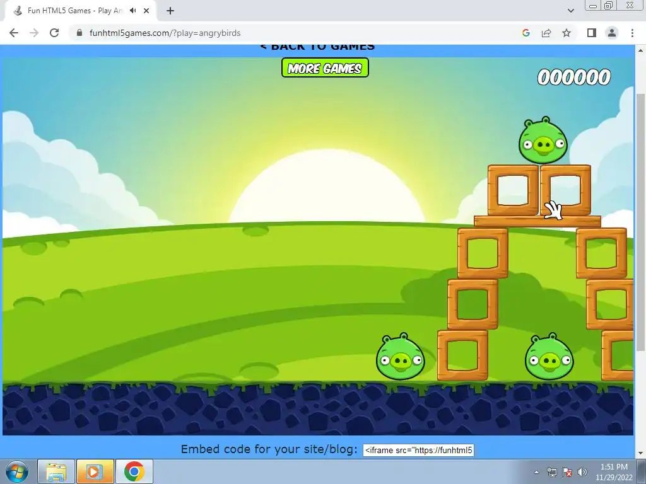Viewport: 646px width, 484px height.
Task: Click the MORE GAMES button
Action: pyautogui.click(x=325, y=68)
